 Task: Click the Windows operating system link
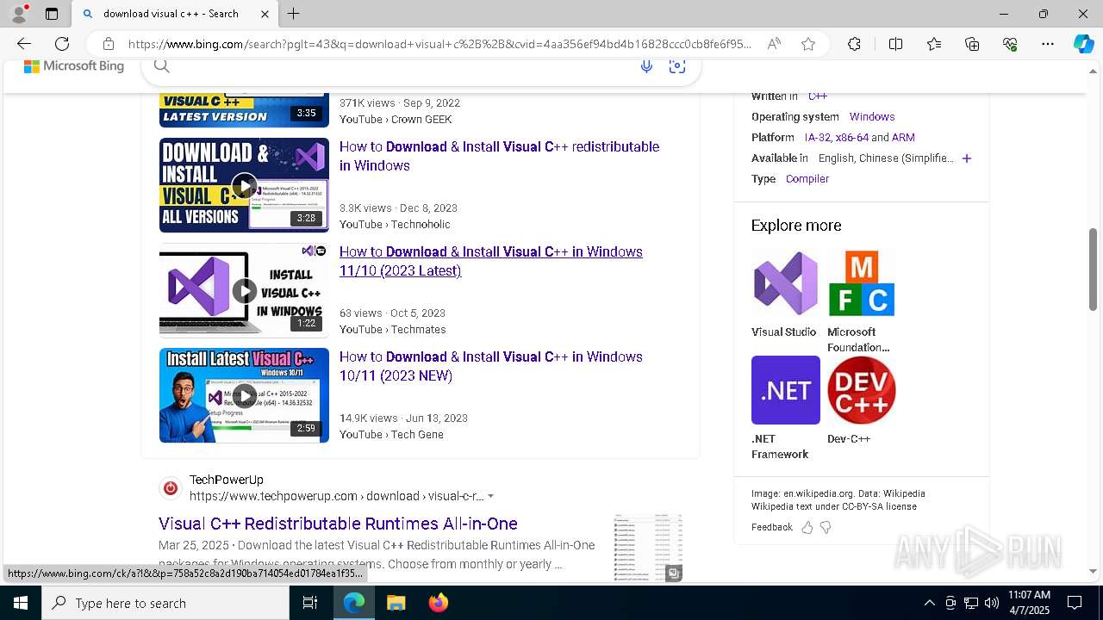pos(872,117)
